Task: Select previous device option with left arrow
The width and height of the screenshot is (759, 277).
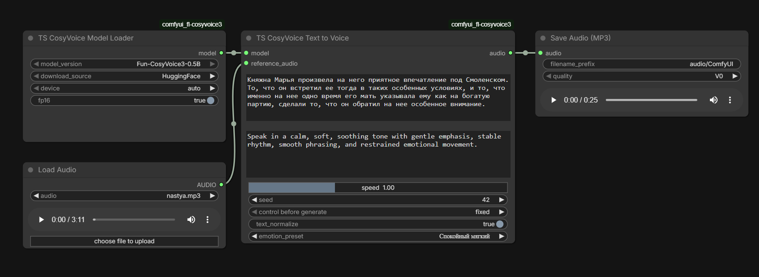Action: tap(36, 88)
